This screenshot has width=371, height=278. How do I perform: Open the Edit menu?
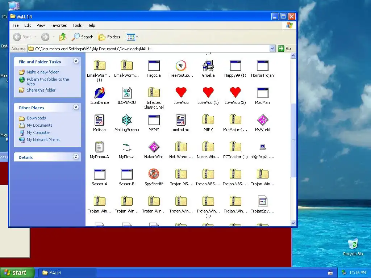point(28,25)
